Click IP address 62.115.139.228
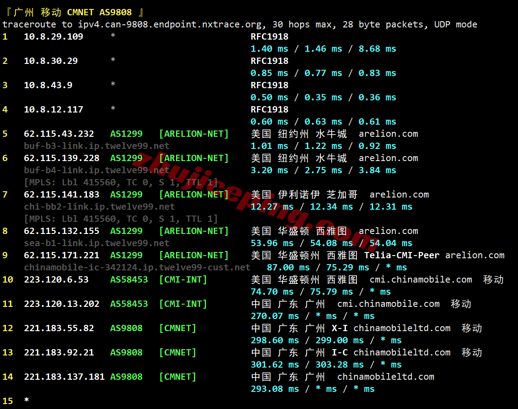The image size is (518, 409). tap(62, 158)
